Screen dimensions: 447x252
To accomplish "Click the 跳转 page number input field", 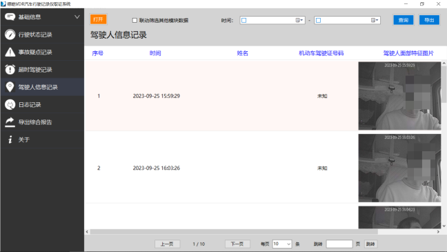I will tap(339, 244).
